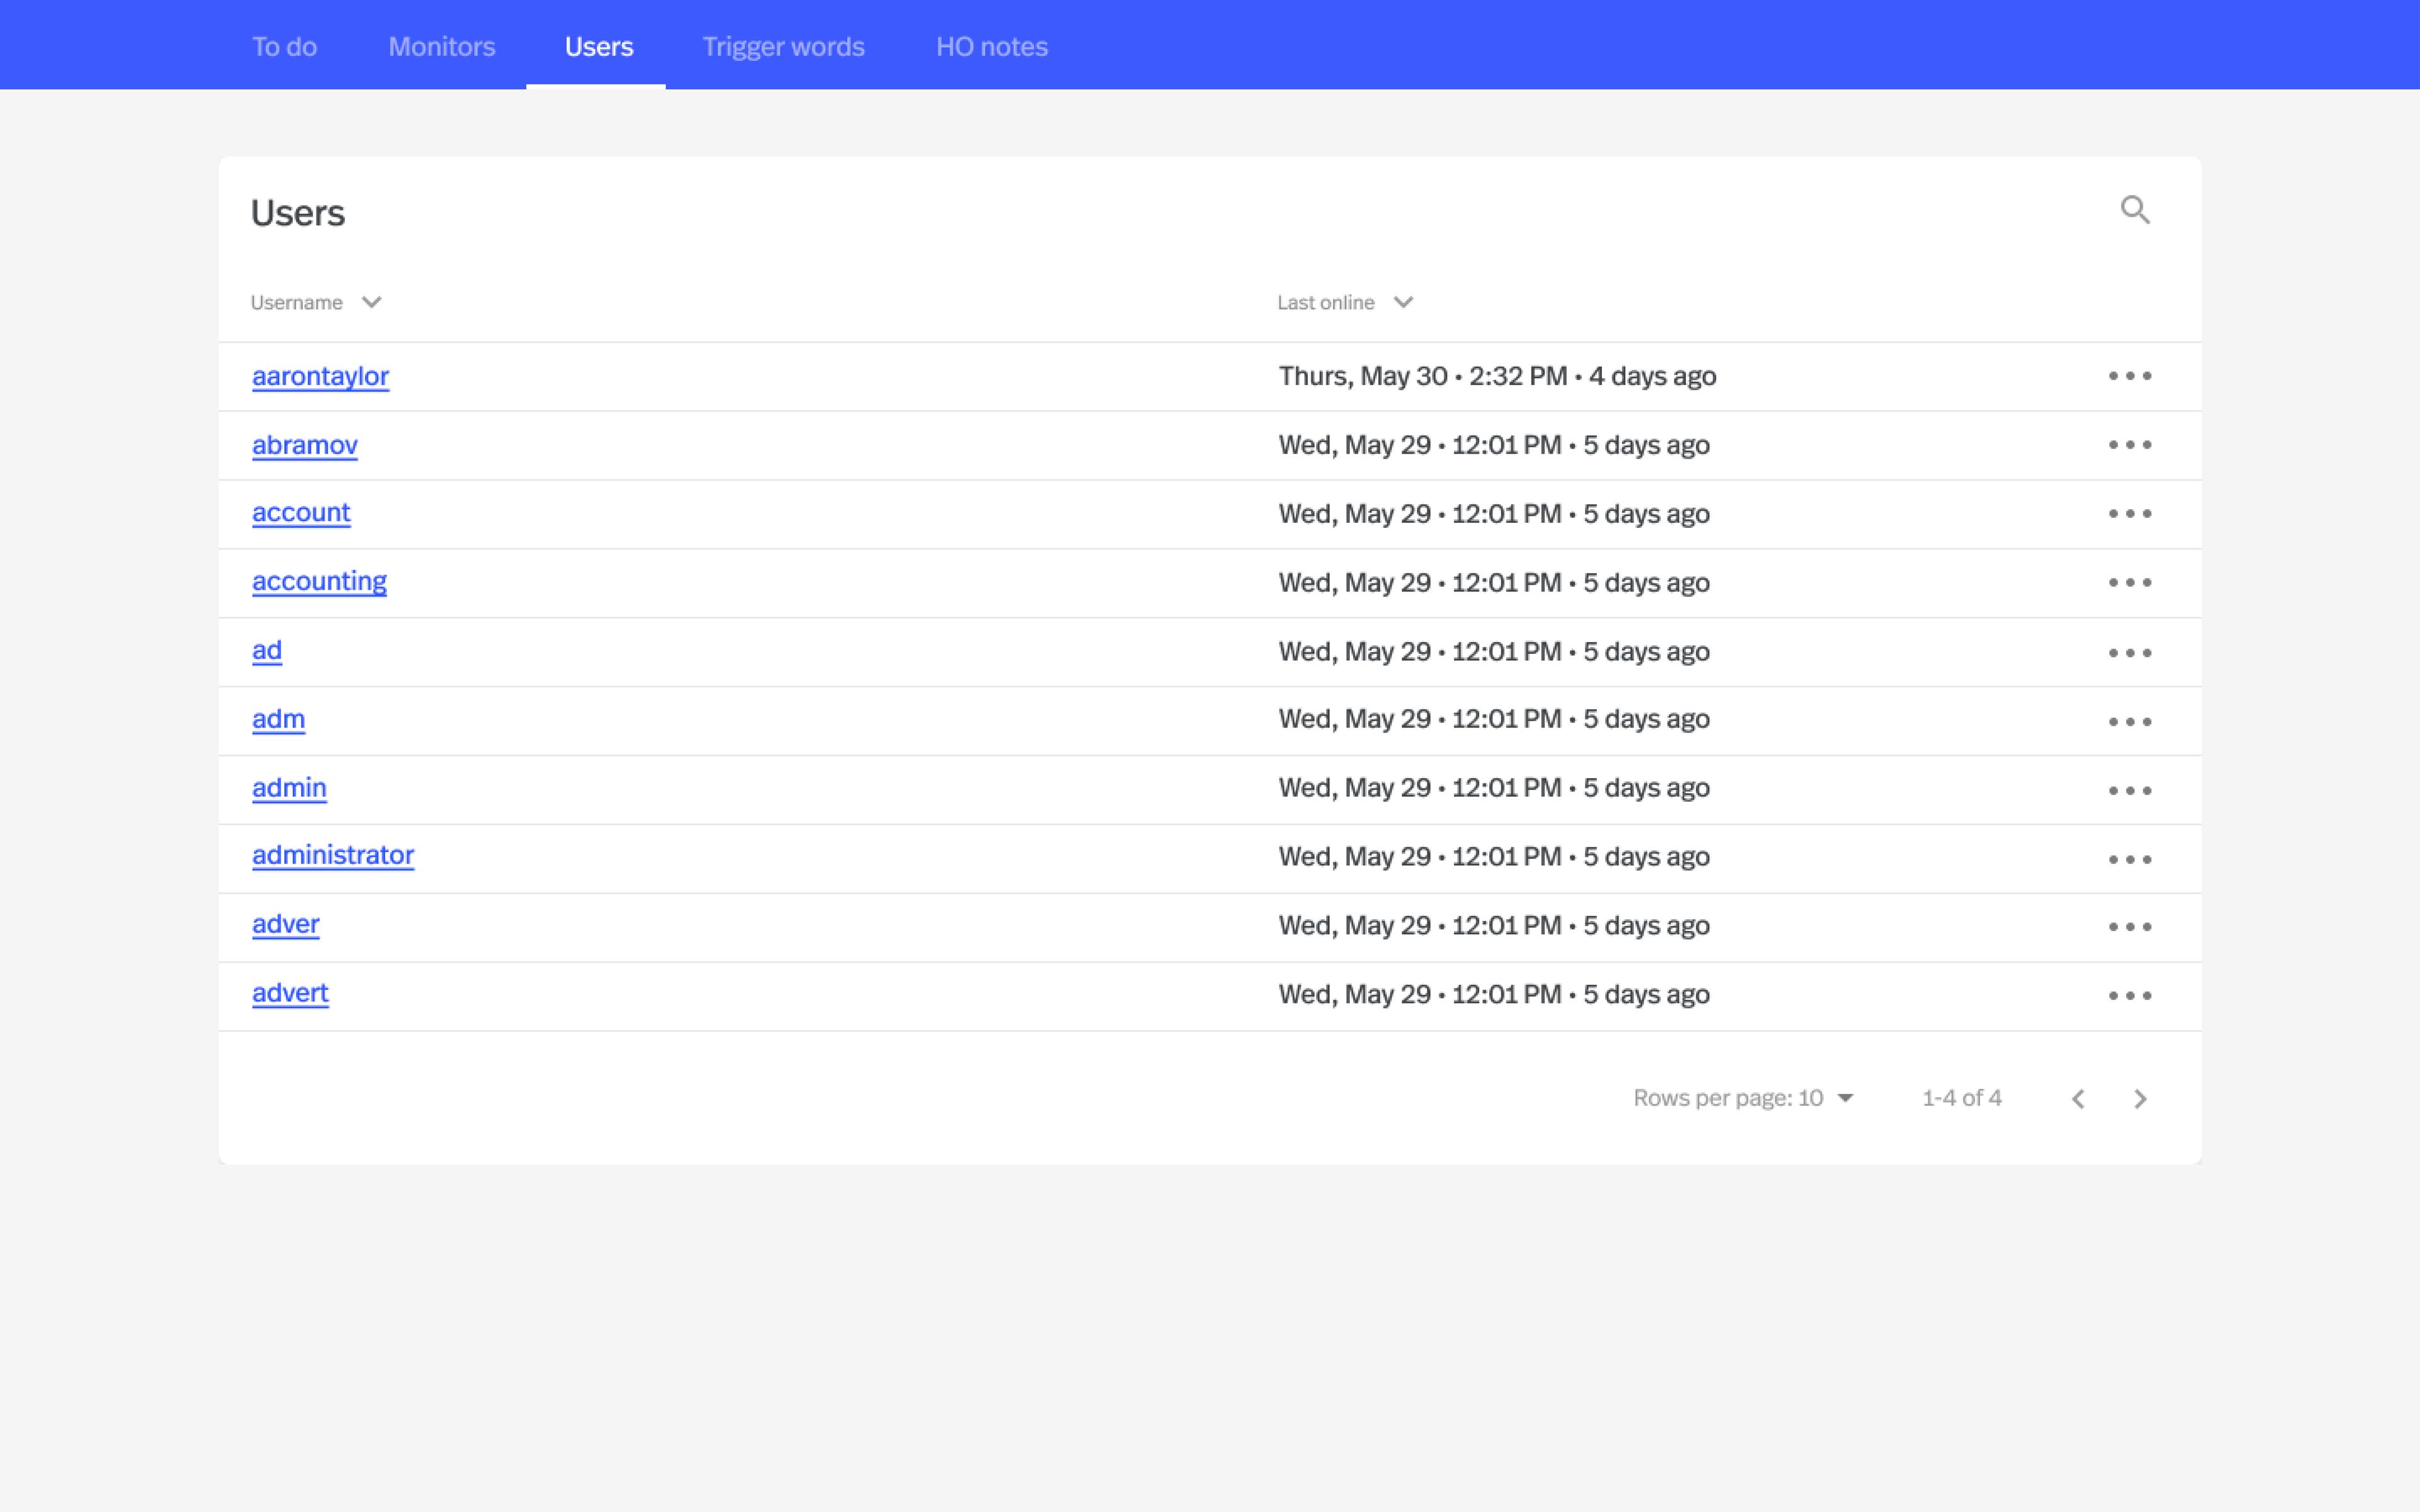
Task: Sort by Username column chevron
Action: pyautogui.click(x=371, y=302)
